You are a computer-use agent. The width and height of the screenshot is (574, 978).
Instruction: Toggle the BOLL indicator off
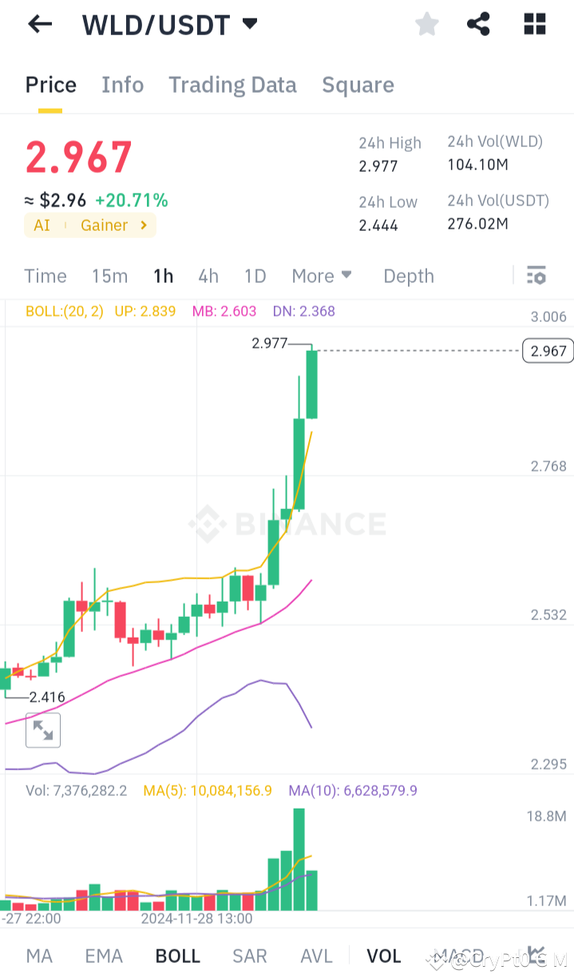[177, 955]
